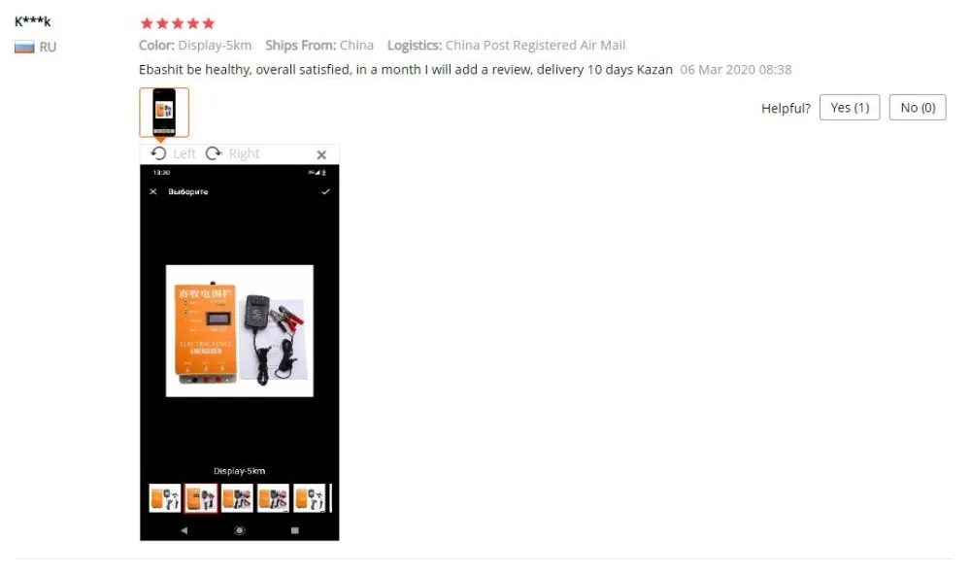971x575 pixels.
Task: Click the large electric fence energizer photo
Action: 239,331
